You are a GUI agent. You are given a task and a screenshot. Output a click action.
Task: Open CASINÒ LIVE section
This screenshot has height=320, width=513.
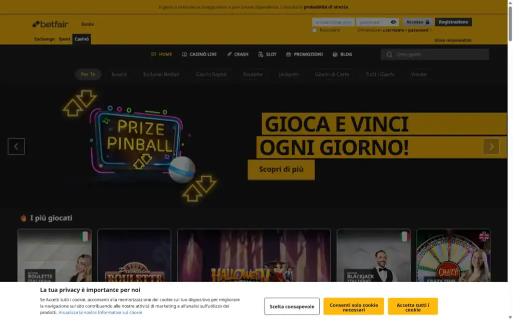pyautogui.click(x=199, y=54)
